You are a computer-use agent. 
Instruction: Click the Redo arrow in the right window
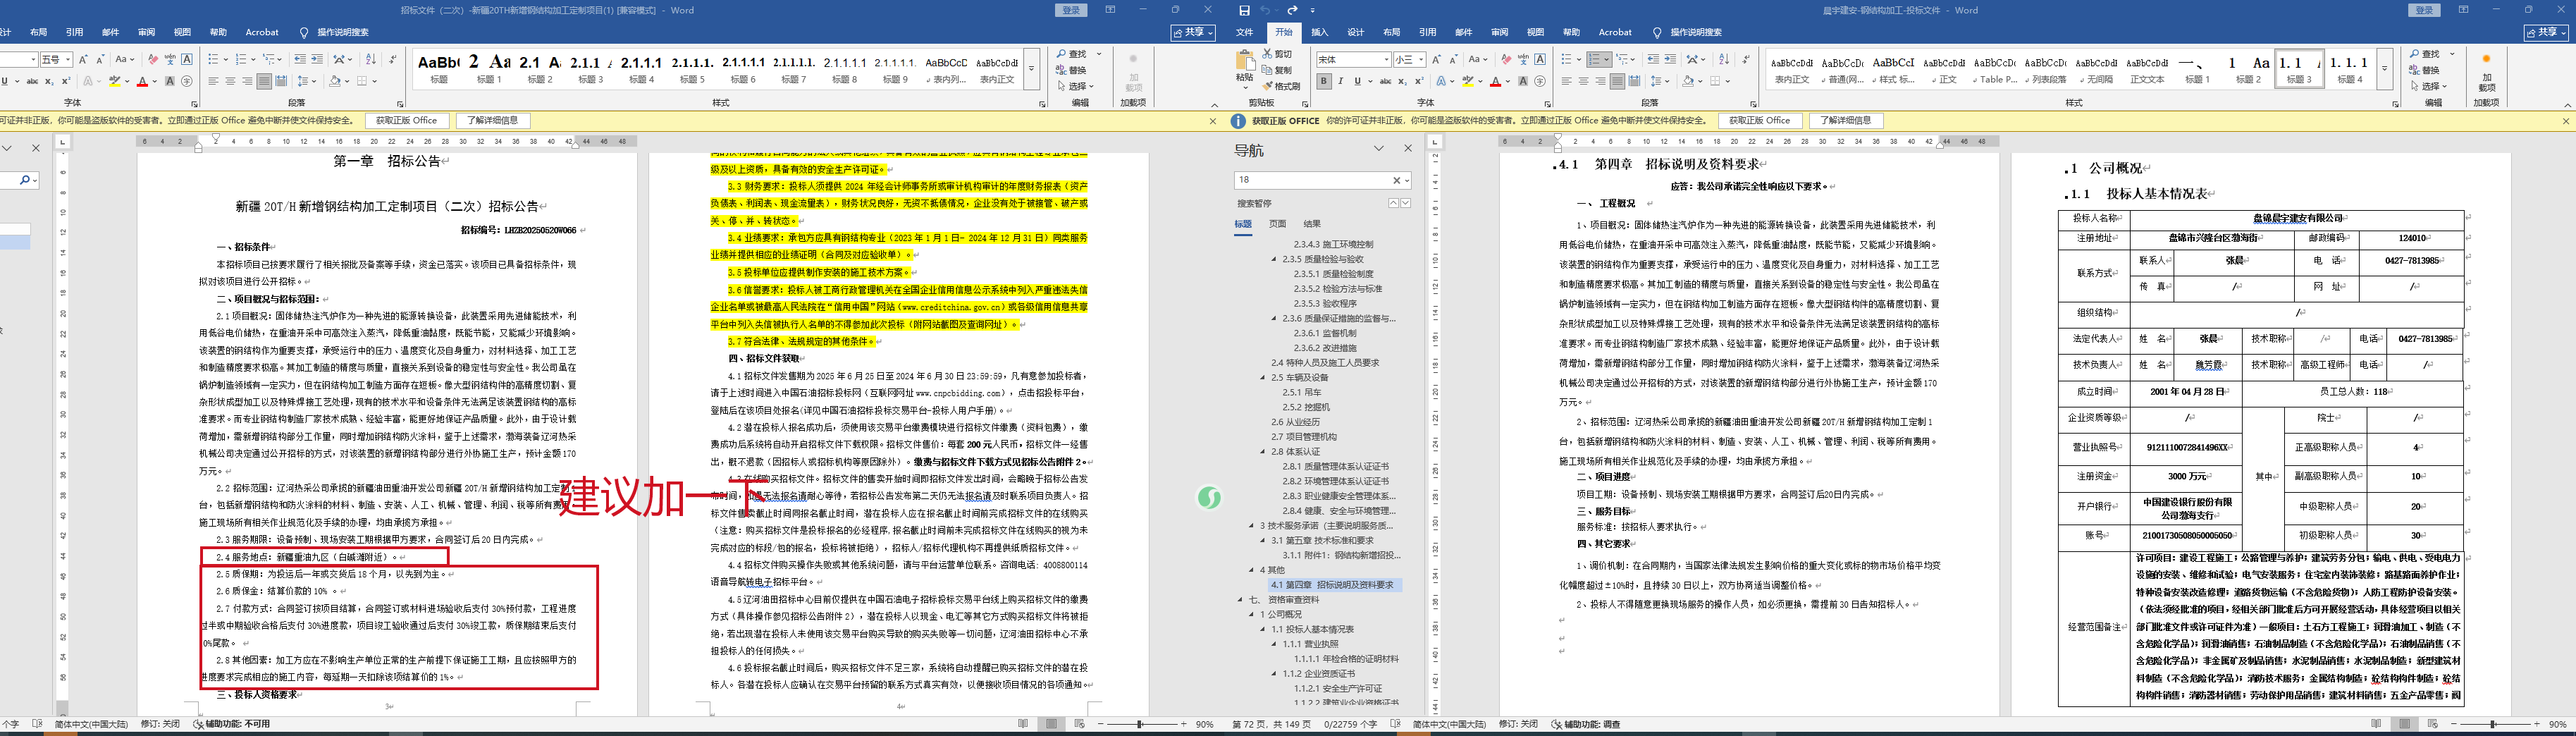pyautogui.click(x=1292, y=10)
